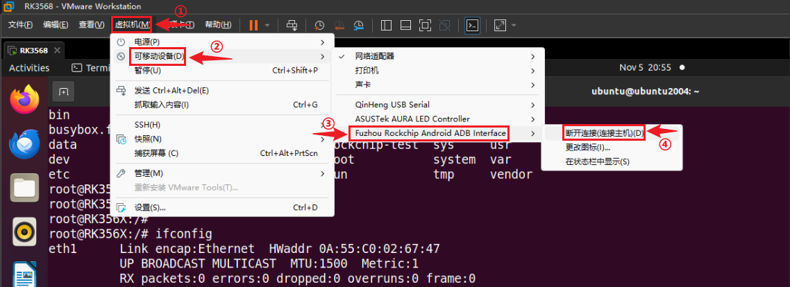The width and height of the screenshot is (790, 287).
Task: Open dropdown arrow next to pause button
Action: (x=267, y=26)
